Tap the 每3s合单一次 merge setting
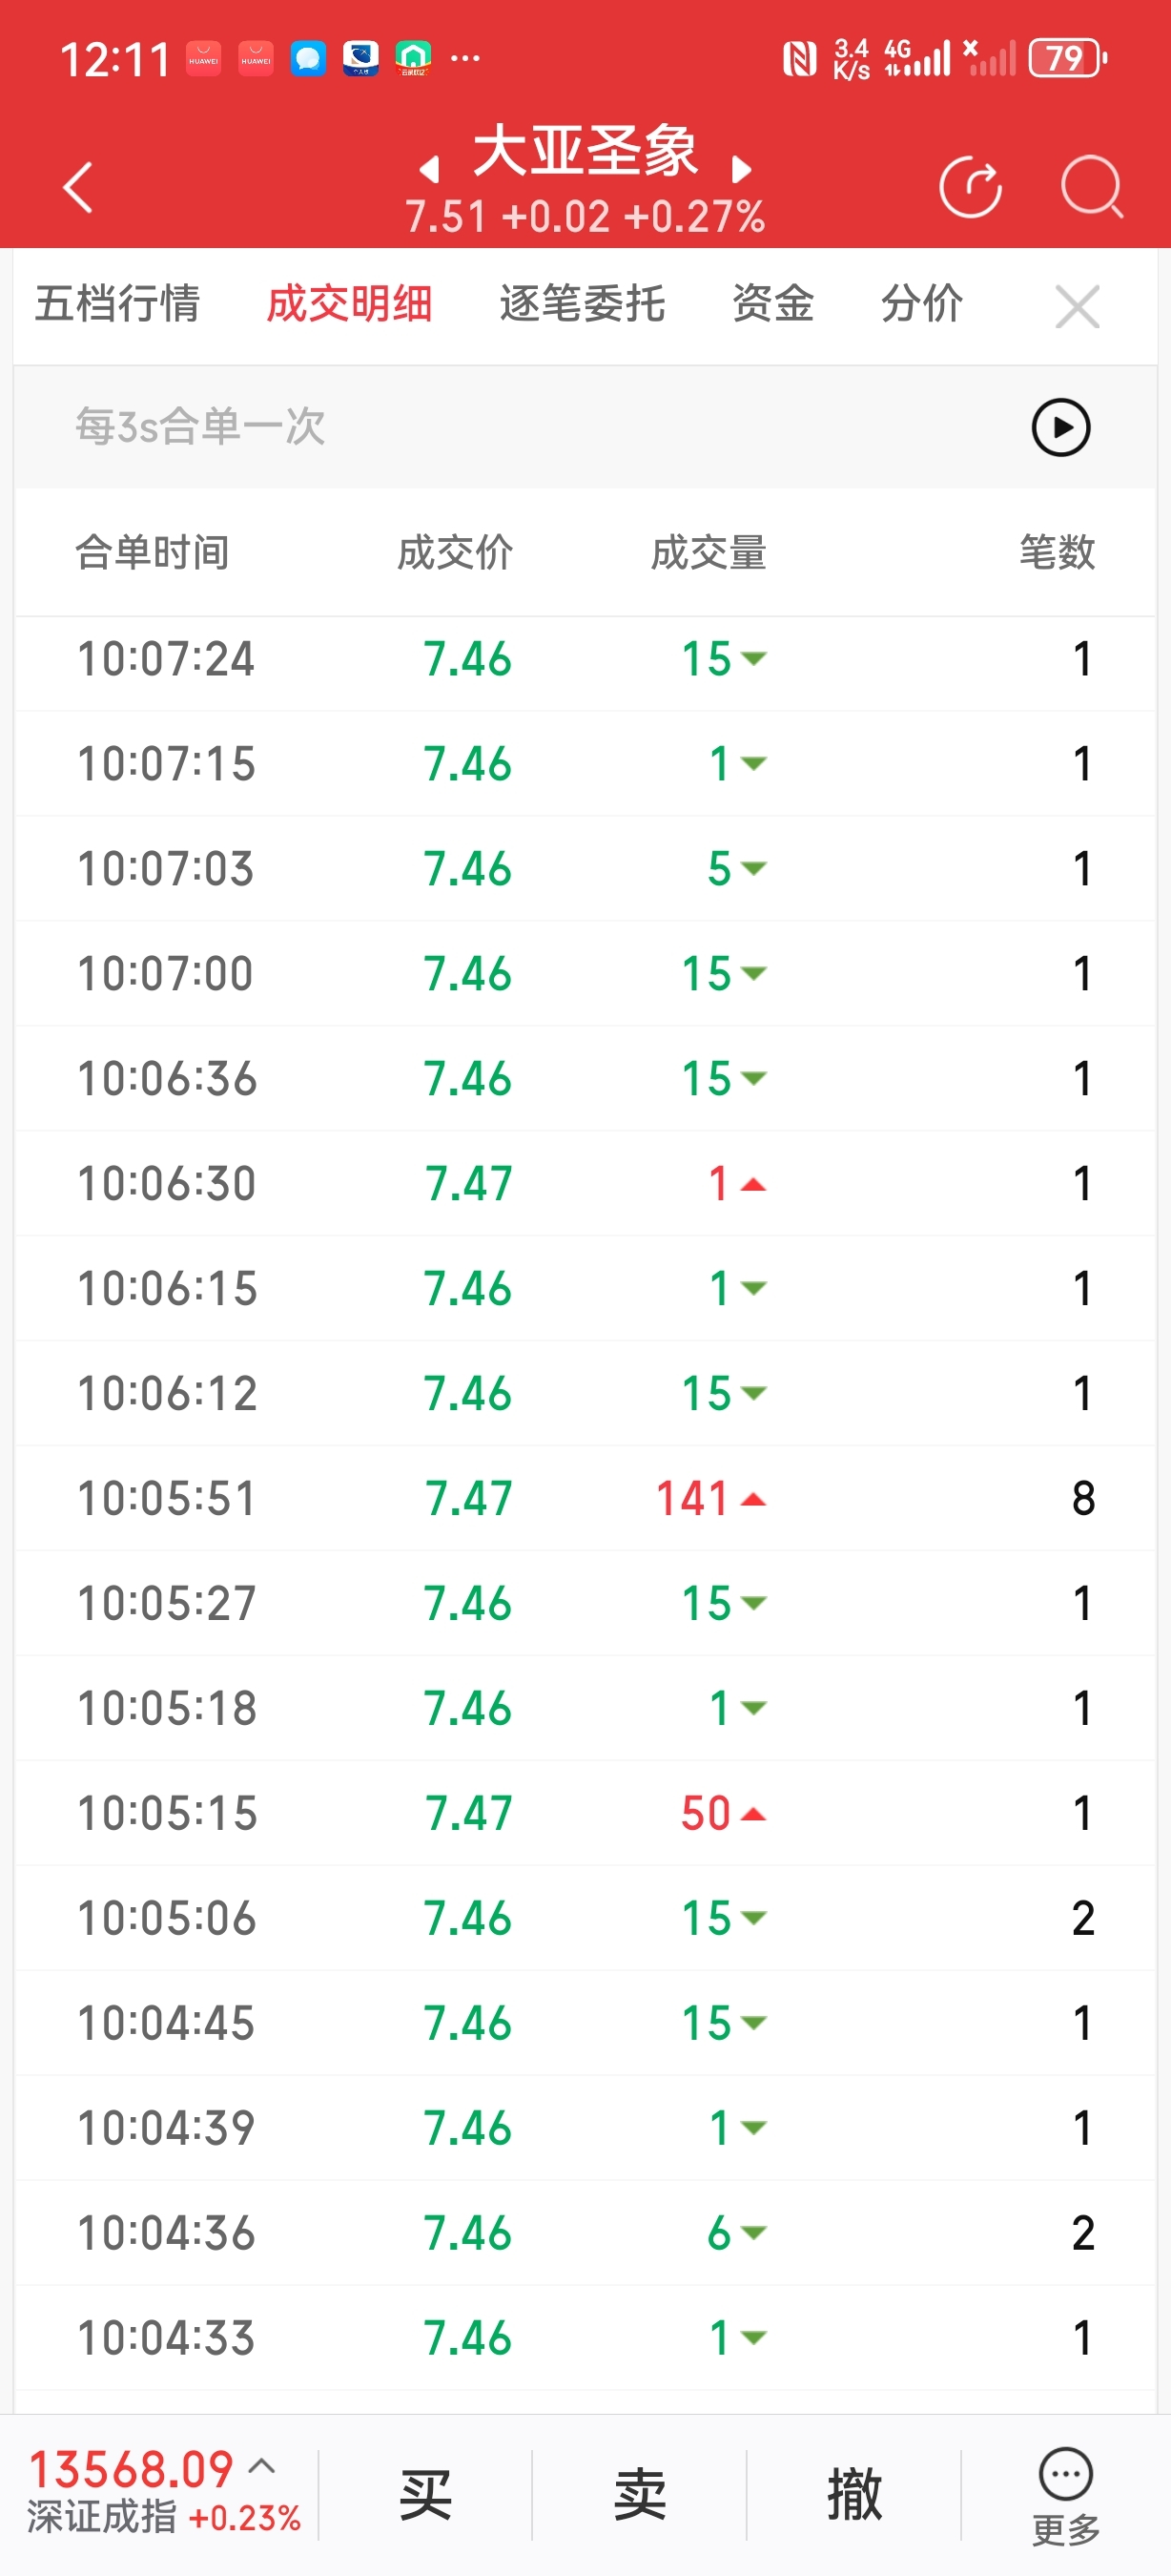Viewport: 1171px width, 2576px height. (x=201, y=427)
